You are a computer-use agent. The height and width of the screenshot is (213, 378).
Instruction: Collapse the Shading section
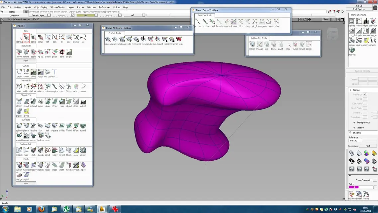pyautogui.click(x=350, y=132)
